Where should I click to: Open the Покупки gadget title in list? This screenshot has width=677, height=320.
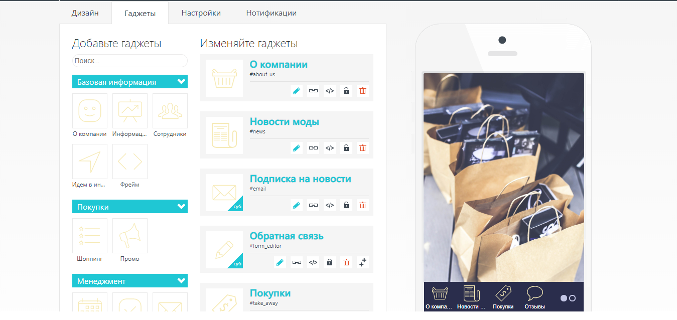(270, 293)
